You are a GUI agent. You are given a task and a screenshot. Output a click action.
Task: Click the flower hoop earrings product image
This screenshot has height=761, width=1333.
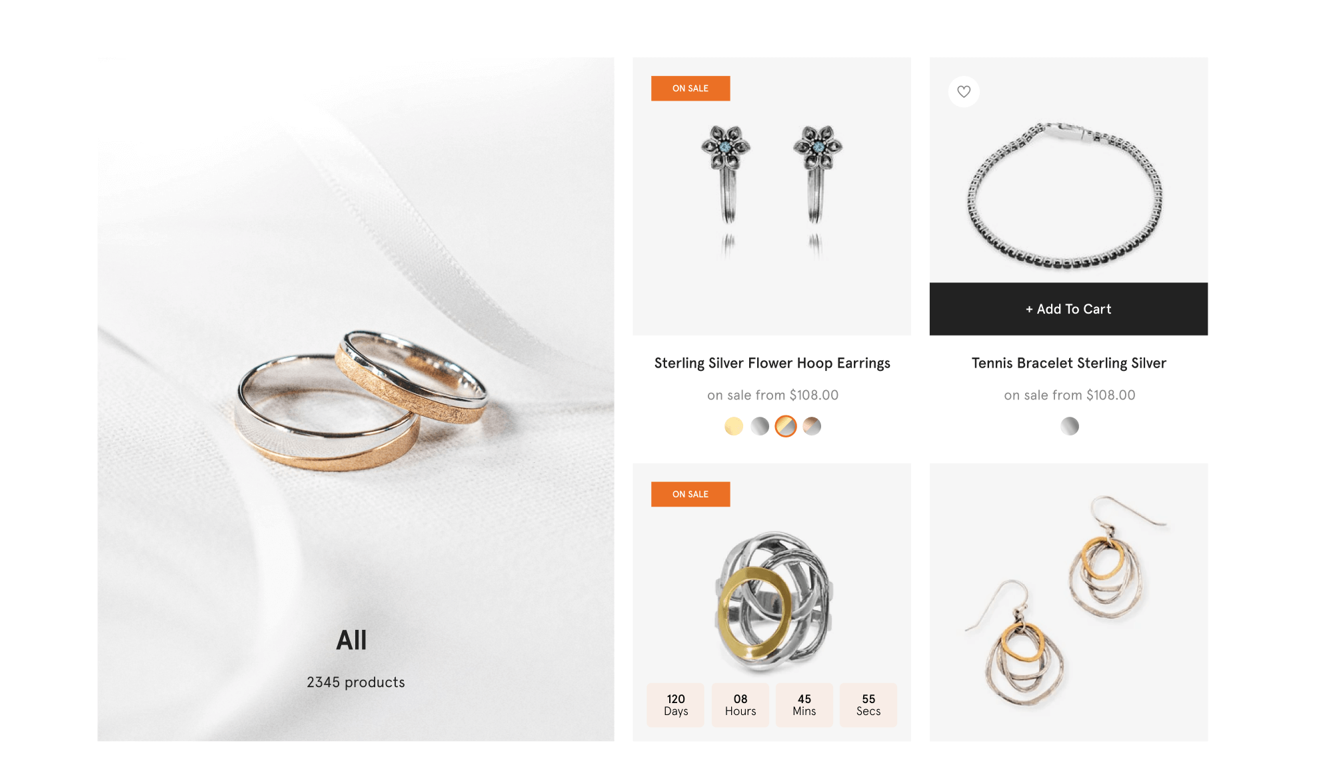pyautogui.click(x=772, y=196)
